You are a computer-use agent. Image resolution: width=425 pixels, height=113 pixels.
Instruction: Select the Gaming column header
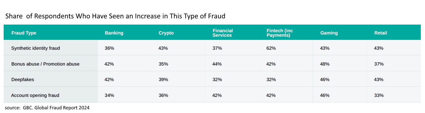coord(329,33)
